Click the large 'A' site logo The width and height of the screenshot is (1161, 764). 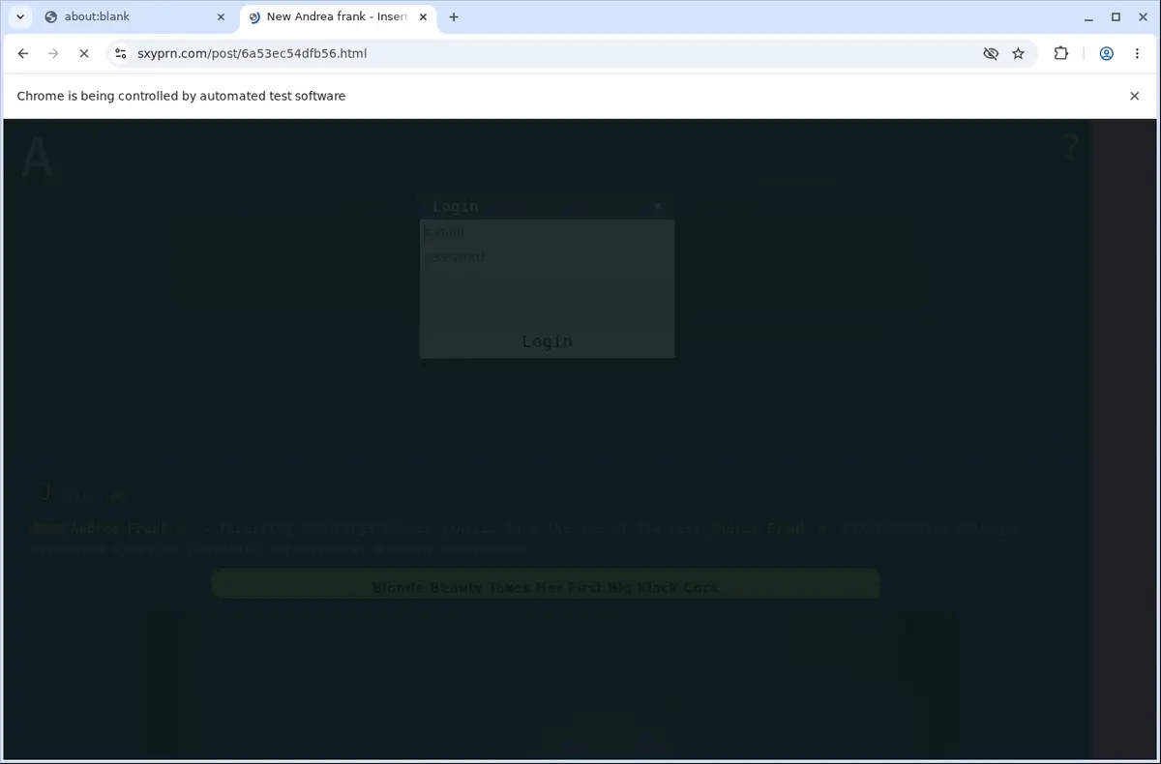[37, 159]
